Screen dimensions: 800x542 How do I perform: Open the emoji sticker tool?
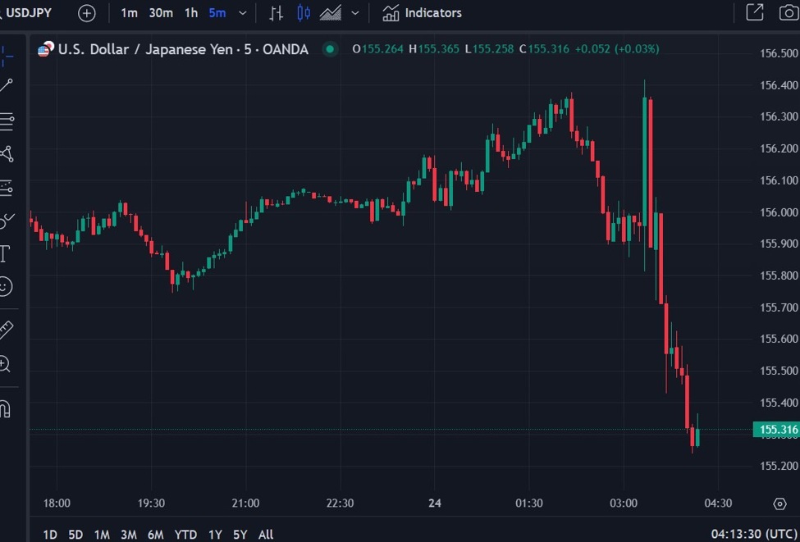point(6,286)
